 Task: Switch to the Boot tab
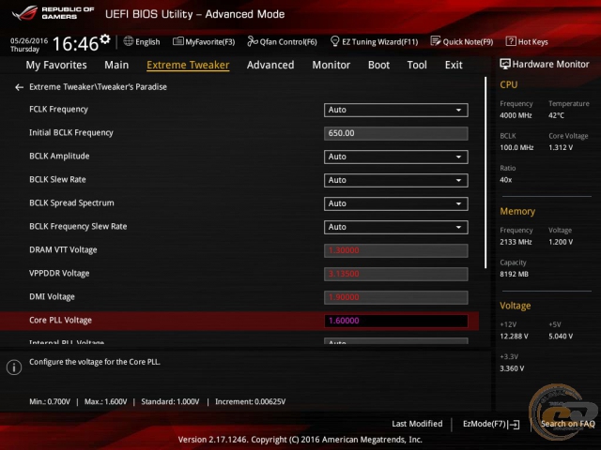[378, 65]
